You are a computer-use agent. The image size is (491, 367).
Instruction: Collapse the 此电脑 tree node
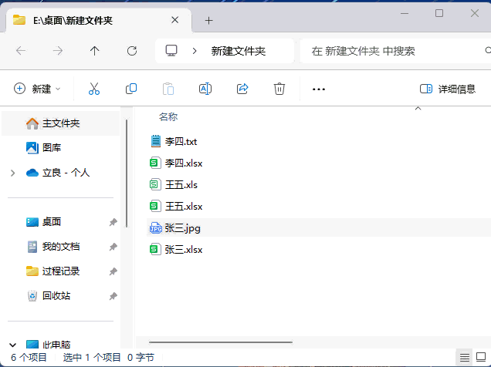13,345
